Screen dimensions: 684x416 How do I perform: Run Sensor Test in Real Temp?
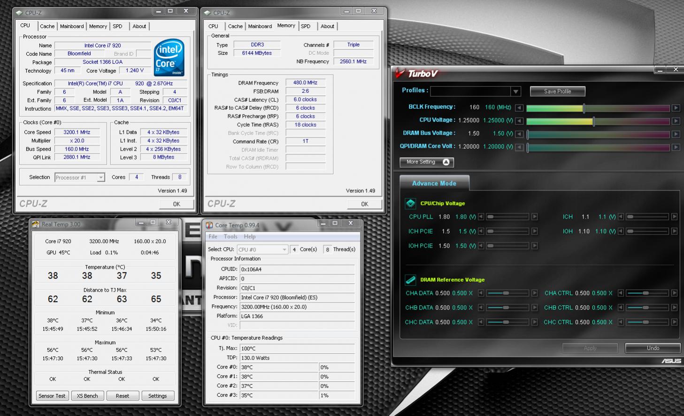click(x=52, y=396)
